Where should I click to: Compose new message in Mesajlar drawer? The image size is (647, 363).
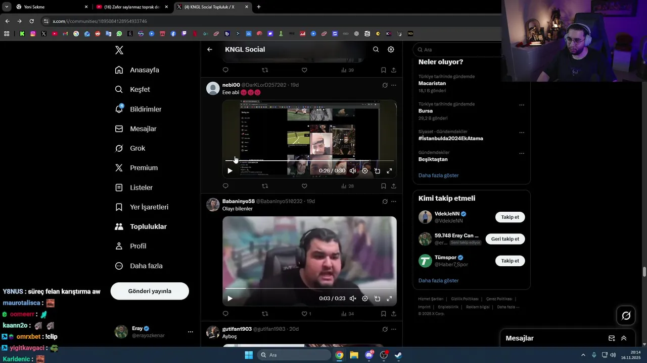(612, 338)
